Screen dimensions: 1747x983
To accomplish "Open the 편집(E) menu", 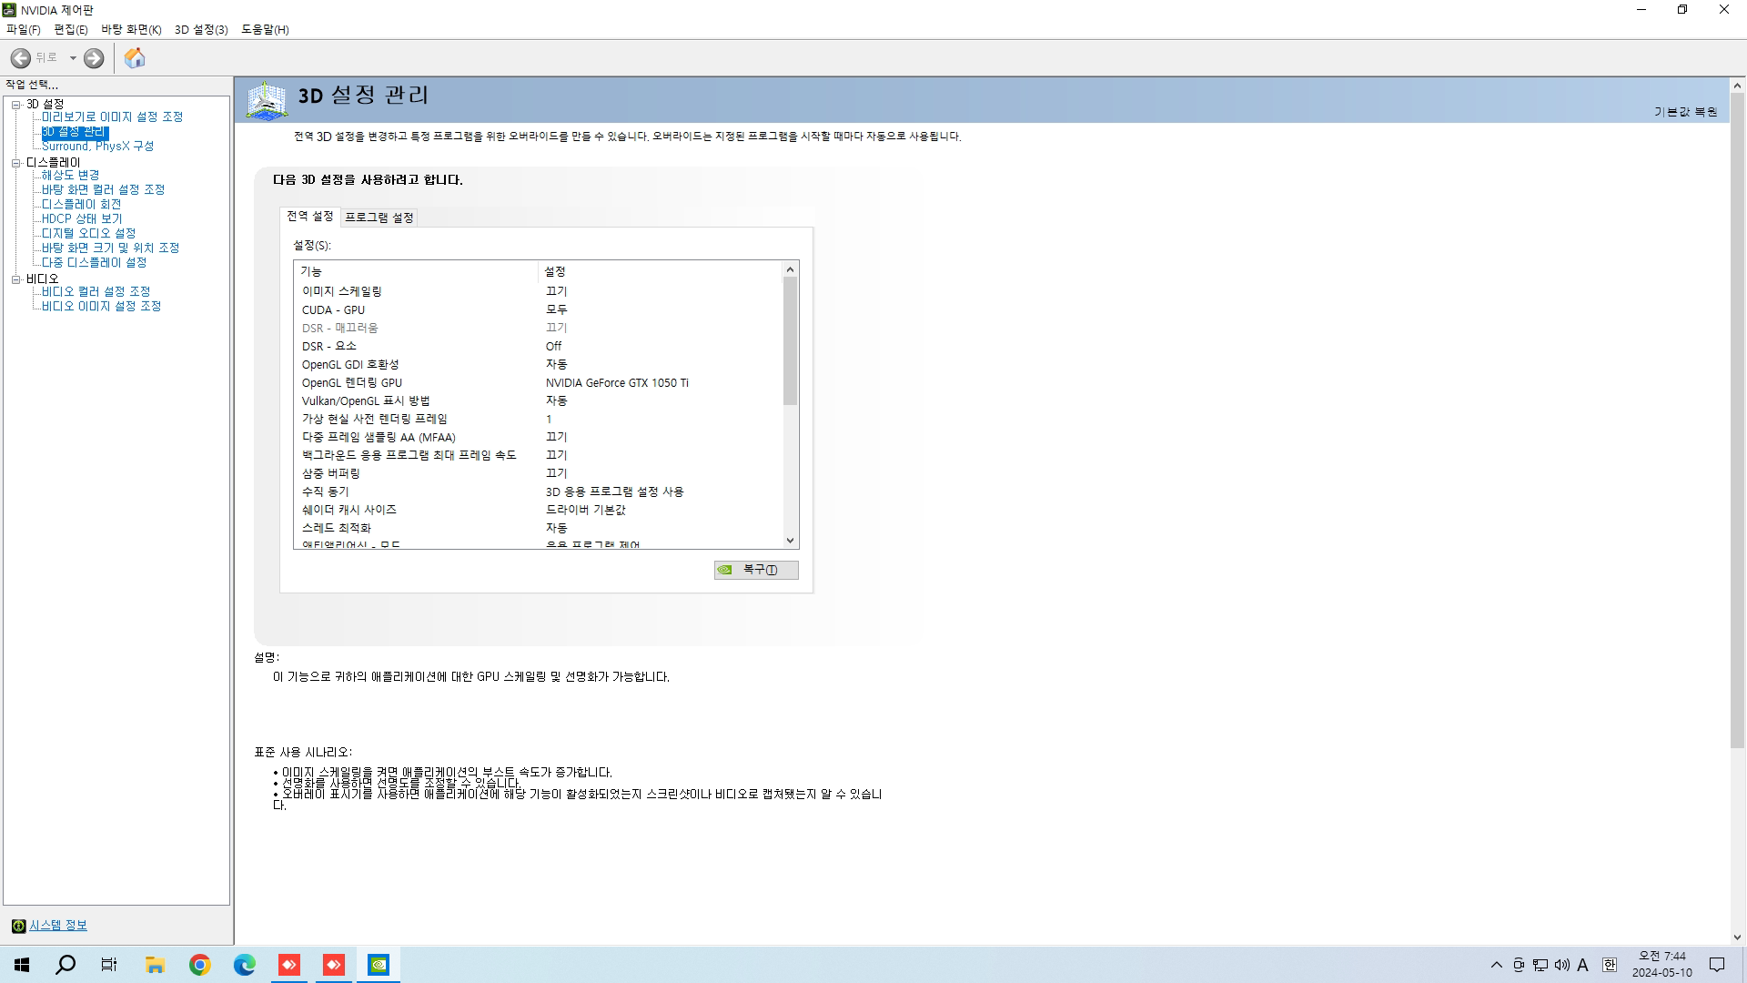I will tap(71, 29).
